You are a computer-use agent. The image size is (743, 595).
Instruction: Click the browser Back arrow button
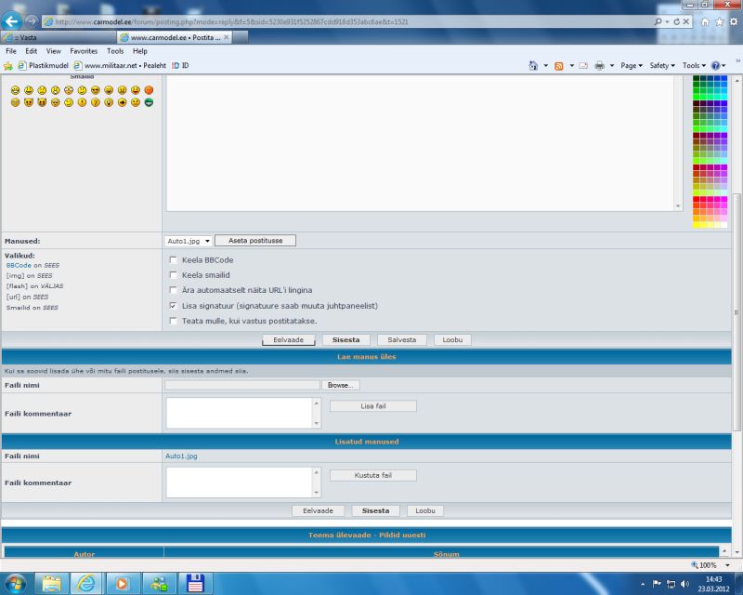(x=13, y=20)
